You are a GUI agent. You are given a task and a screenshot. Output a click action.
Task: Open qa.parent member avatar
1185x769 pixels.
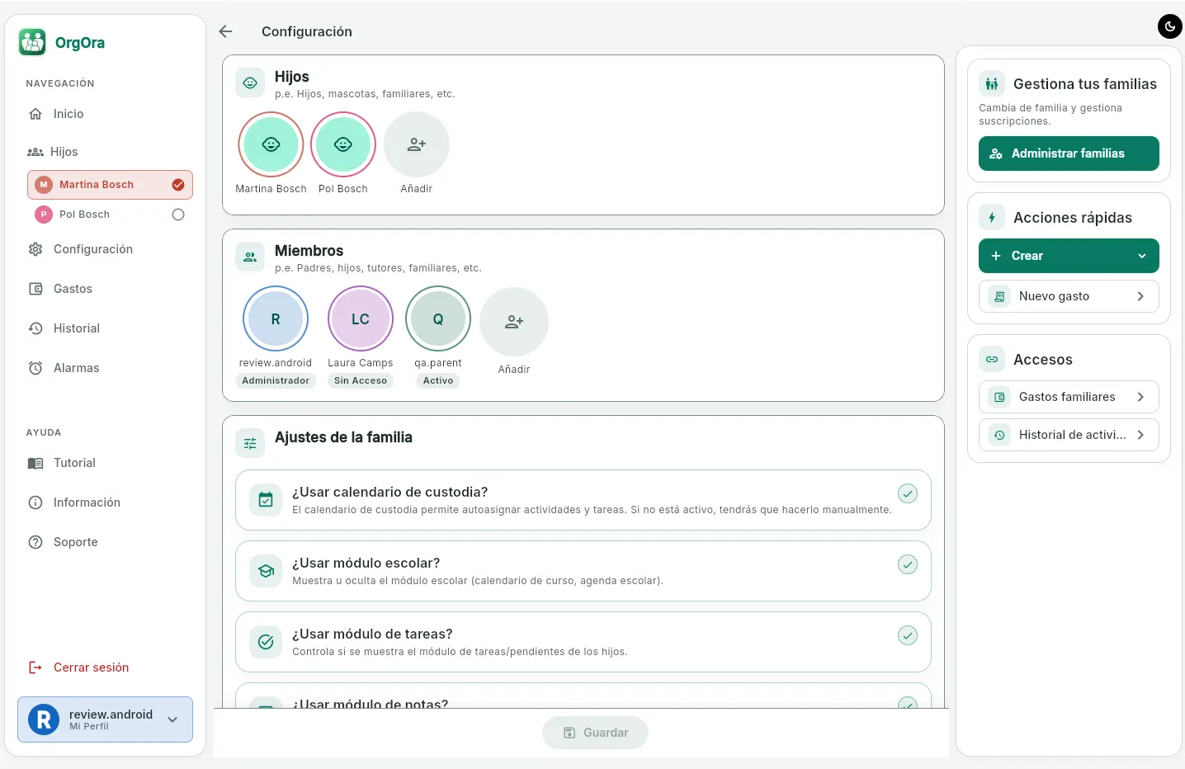(x=438, y=319)
